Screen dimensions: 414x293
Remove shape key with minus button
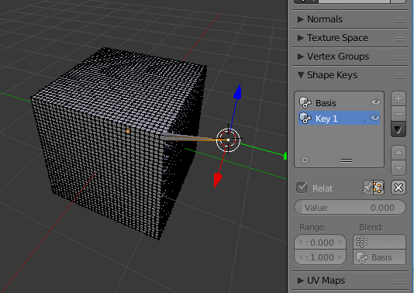398,114
